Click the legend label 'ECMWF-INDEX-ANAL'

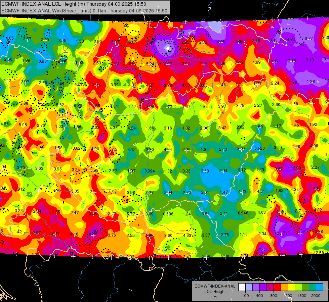[x=215, y=286]
